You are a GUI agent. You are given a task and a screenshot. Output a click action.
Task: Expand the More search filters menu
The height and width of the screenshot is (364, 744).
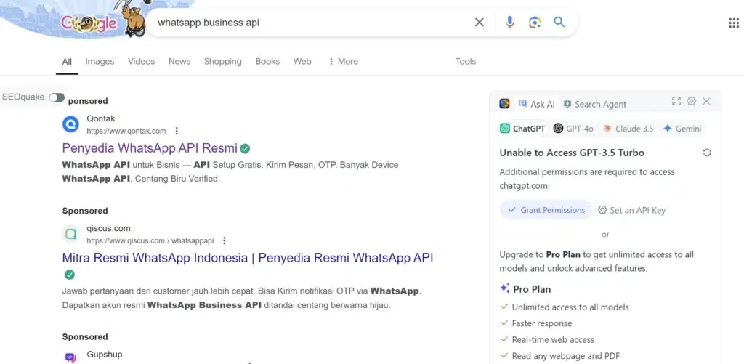click(x=343, y=62)
